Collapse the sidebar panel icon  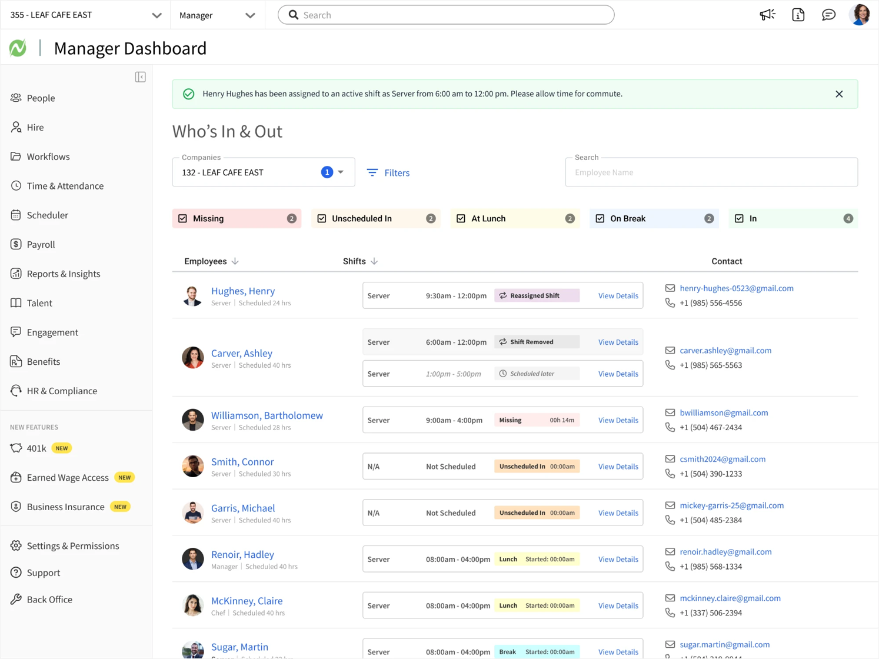pos(140,77)
